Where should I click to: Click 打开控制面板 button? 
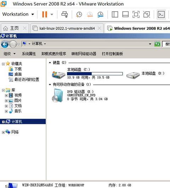click(x=112, y=54)
